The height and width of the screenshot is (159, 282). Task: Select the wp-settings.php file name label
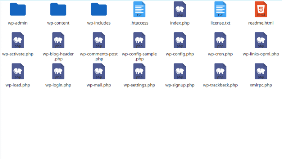139,85
